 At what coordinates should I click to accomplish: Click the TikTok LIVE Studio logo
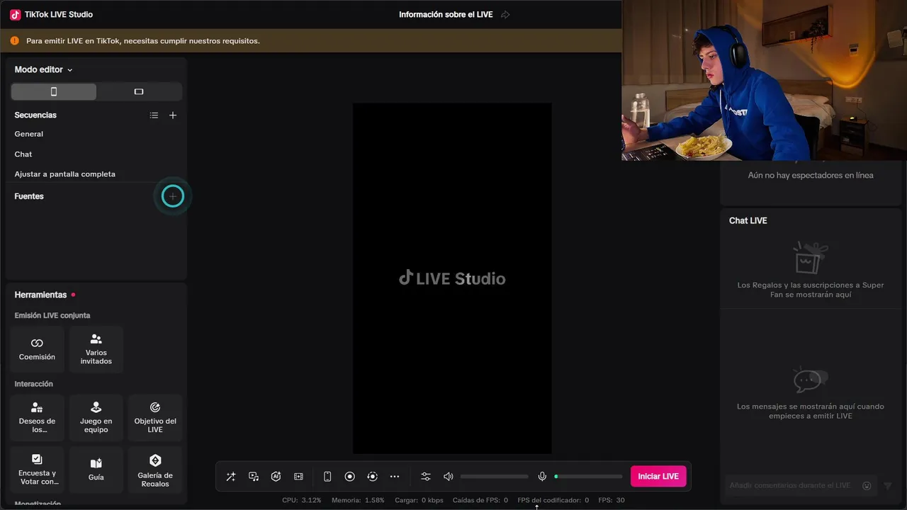click(x=16, y=15)
